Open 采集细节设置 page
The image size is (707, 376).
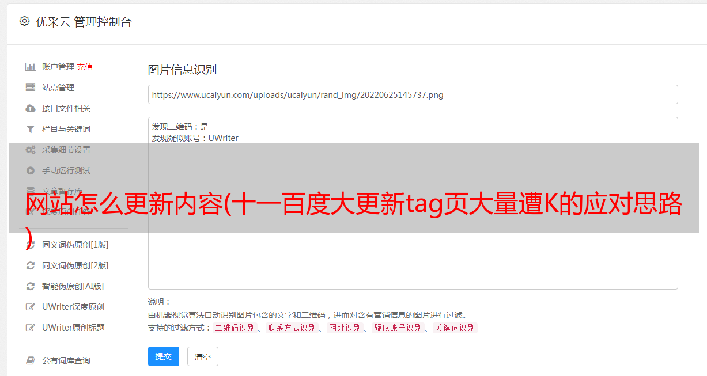[x=66, y=150]
